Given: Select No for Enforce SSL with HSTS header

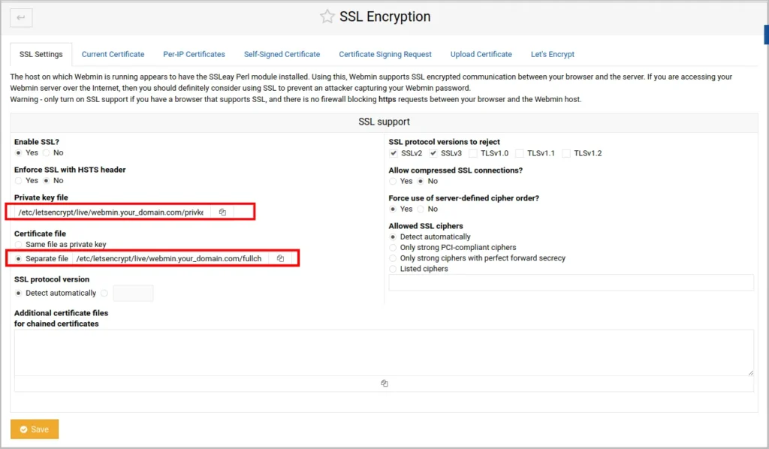Looking at the screenshot, I should (x=46, y=181).
